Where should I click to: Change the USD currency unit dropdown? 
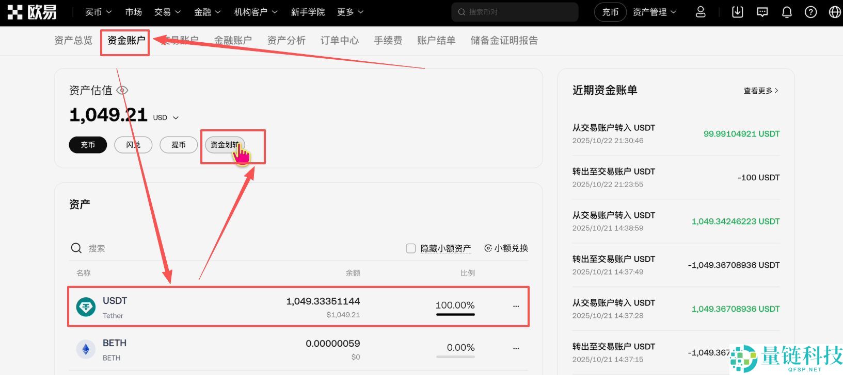(x=166, y=117)
